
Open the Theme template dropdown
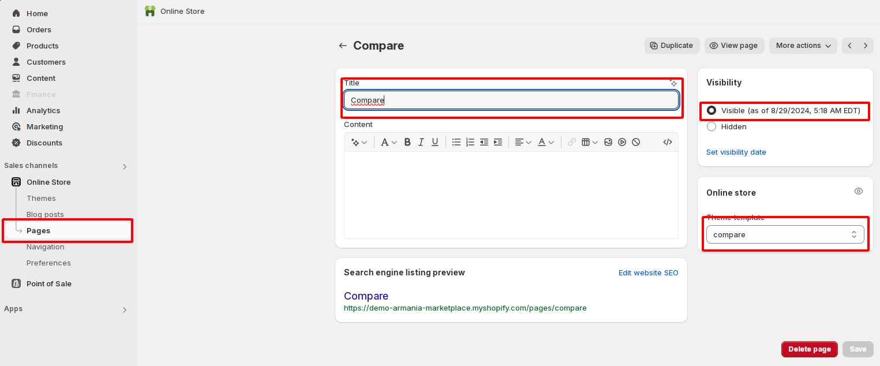point(785,234)
